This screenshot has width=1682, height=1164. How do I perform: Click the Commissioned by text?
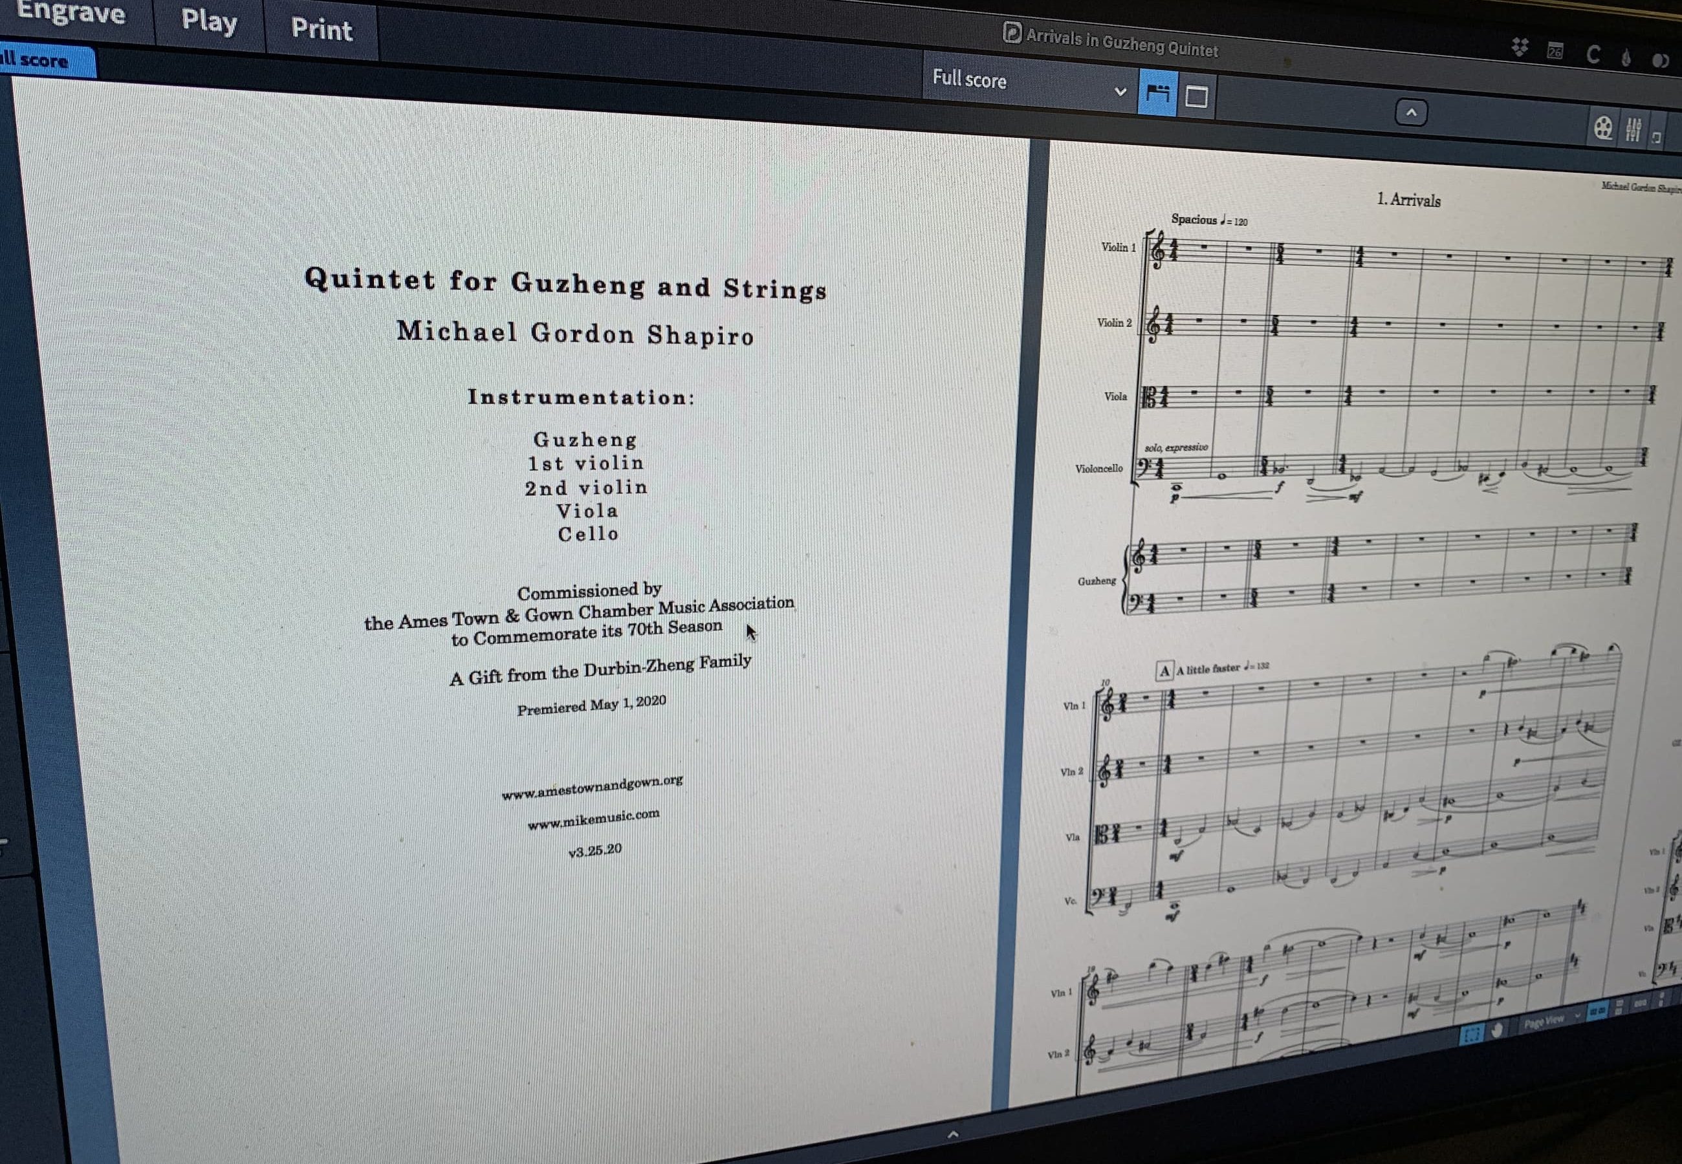click(x=589, y=592)
